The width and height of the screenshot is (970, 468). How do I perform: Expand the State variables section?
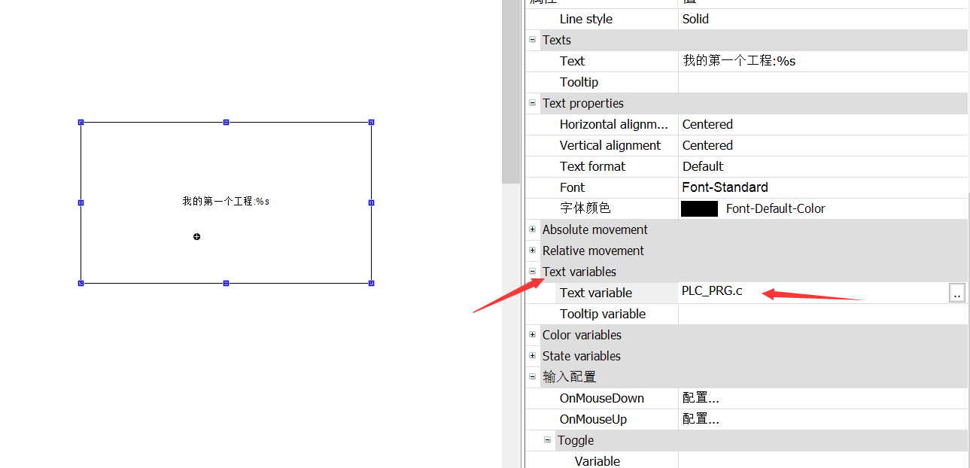(x=533, y=356)
